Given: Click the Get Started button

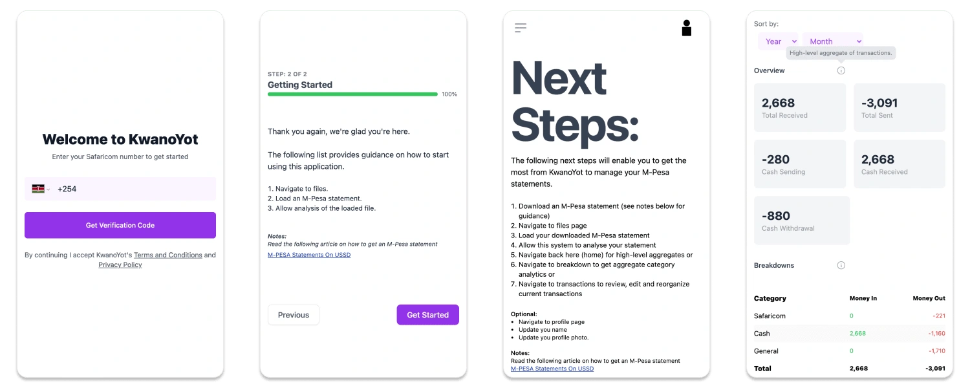Looking at the screenshot, I should (x=427, y=315).
